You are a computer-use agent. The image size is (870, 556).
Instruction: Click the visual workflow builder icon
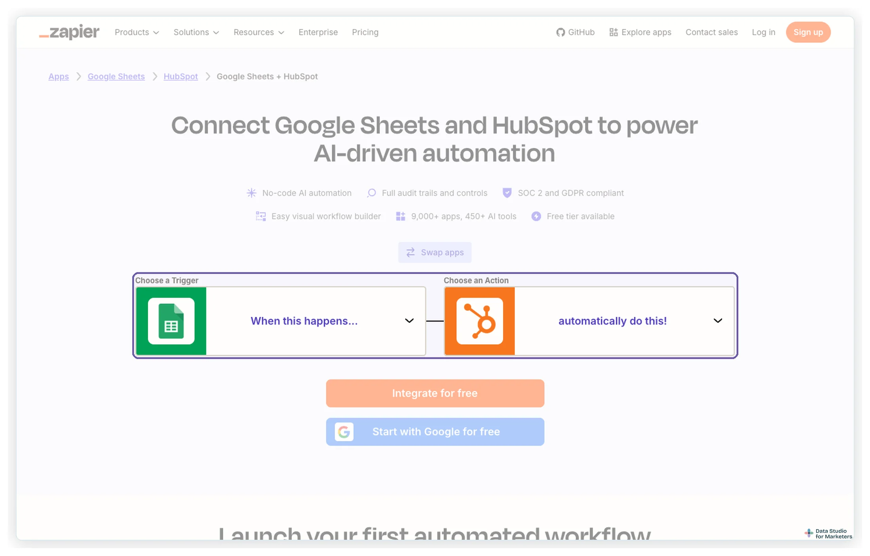(x=261, y=216)
